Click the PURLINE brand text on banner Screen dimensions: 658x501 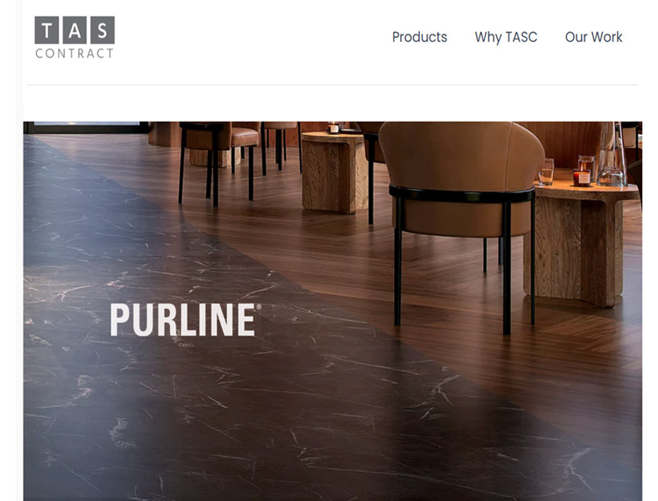pos(183,320)
